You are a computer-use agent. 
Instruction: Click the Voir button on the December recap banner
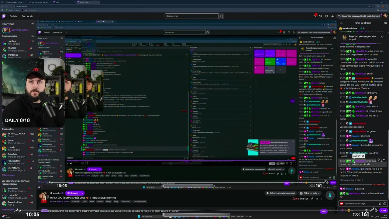[x=324, y=211]
